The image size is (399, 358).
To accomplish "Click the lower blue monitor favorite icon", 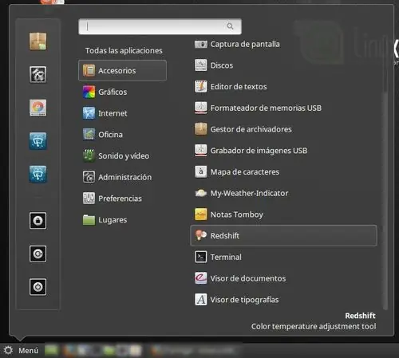I will point(38,174).
